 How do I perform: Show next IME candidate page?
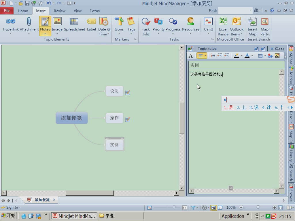[292, 108]
